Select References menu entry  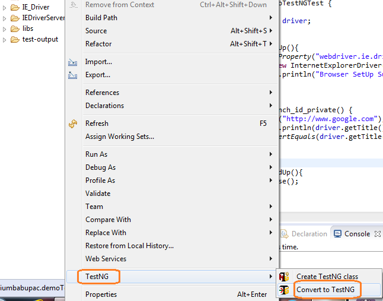coord(172,93)
